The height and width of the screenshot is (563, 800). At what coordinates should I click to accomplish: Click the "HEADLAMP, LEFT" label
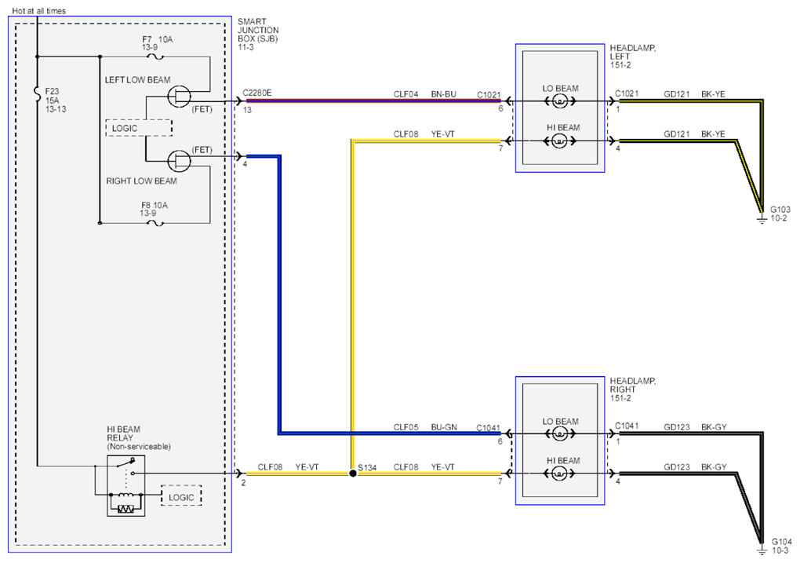[x=633, y=52]
